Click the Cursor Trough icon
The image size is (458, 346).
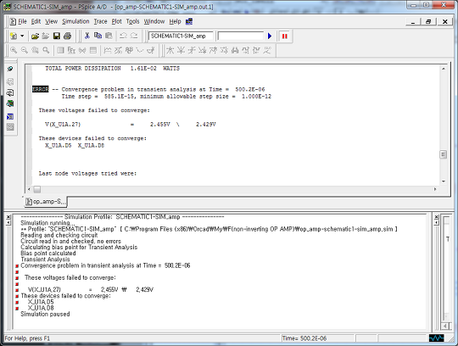point(181,51)
